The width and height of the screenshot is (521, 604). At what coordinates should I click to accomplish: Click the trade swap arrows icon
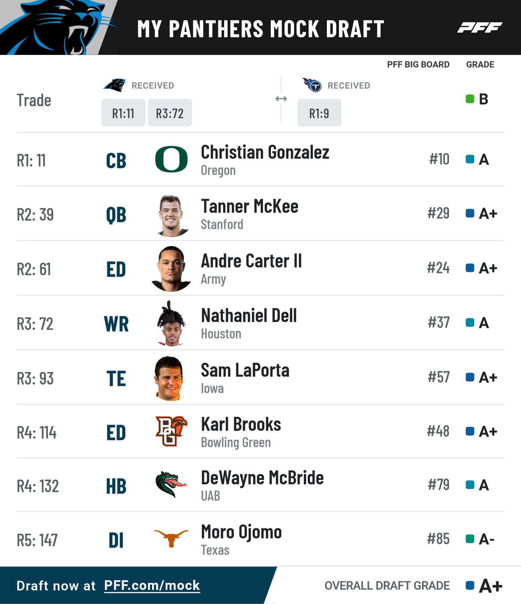(281, 99)
